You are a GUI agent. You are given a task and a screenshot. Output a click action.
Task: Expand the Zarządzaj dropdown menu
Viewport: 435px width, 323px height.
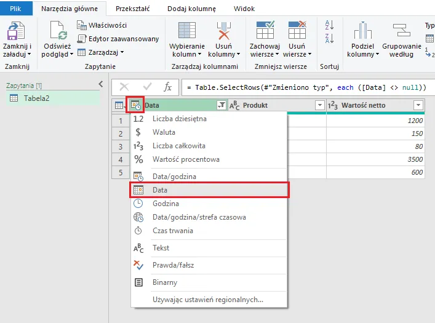click(x=100, y=52)
